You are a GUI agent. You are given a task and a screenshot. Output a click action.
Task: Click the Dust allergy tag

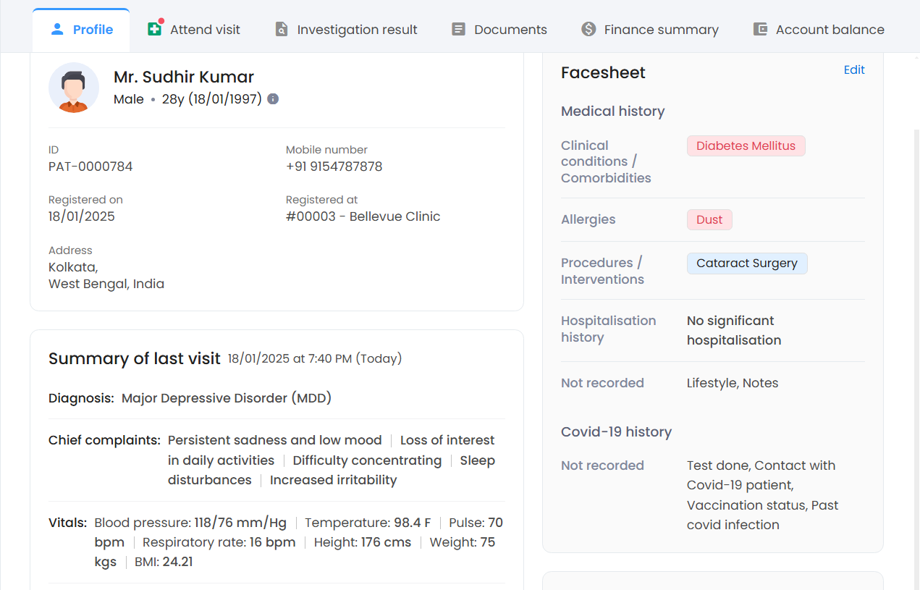point(709,220)
